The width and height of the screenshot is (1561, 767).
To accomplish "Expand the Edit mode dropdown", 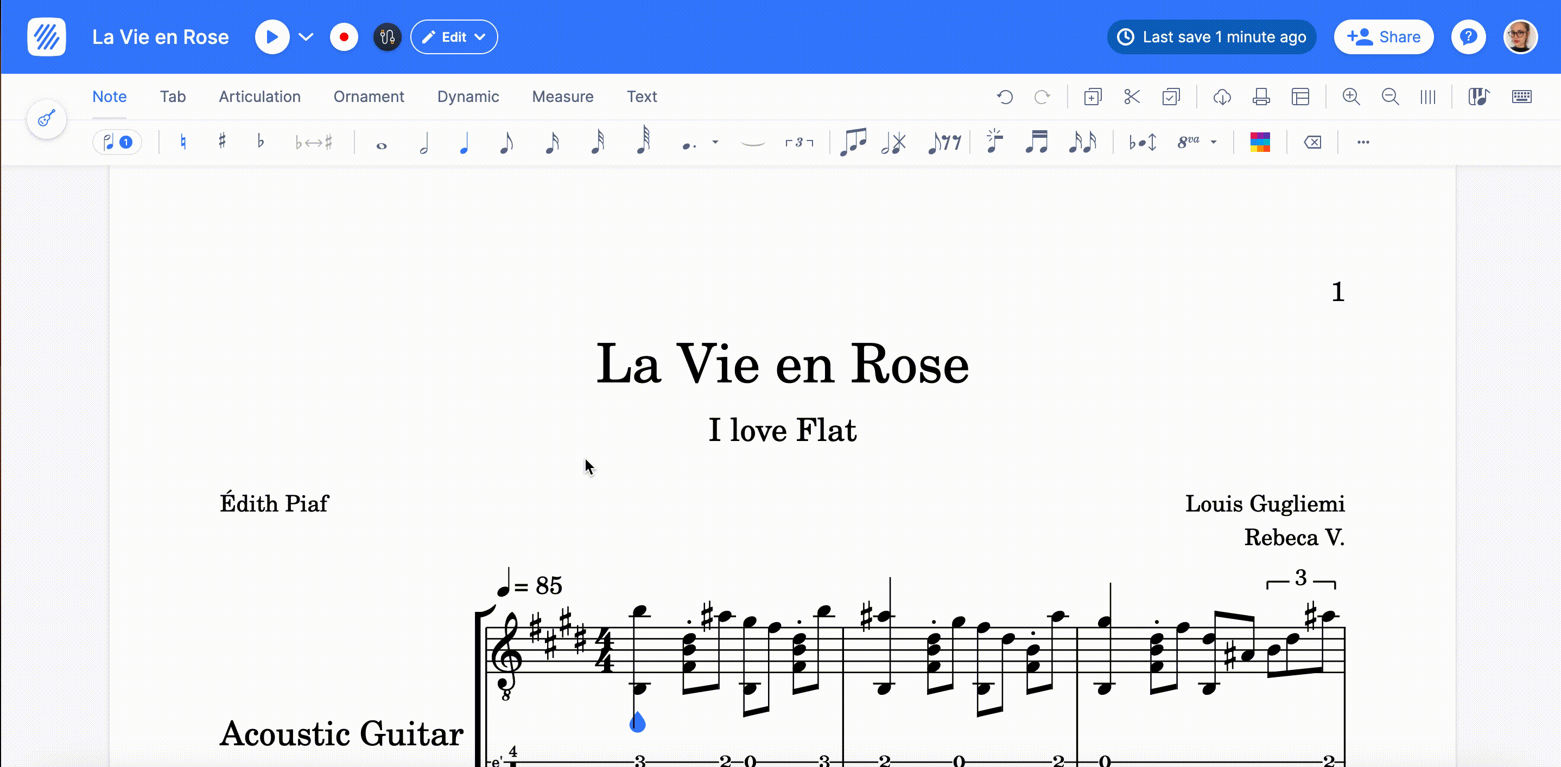I will (x=454, y=37).
